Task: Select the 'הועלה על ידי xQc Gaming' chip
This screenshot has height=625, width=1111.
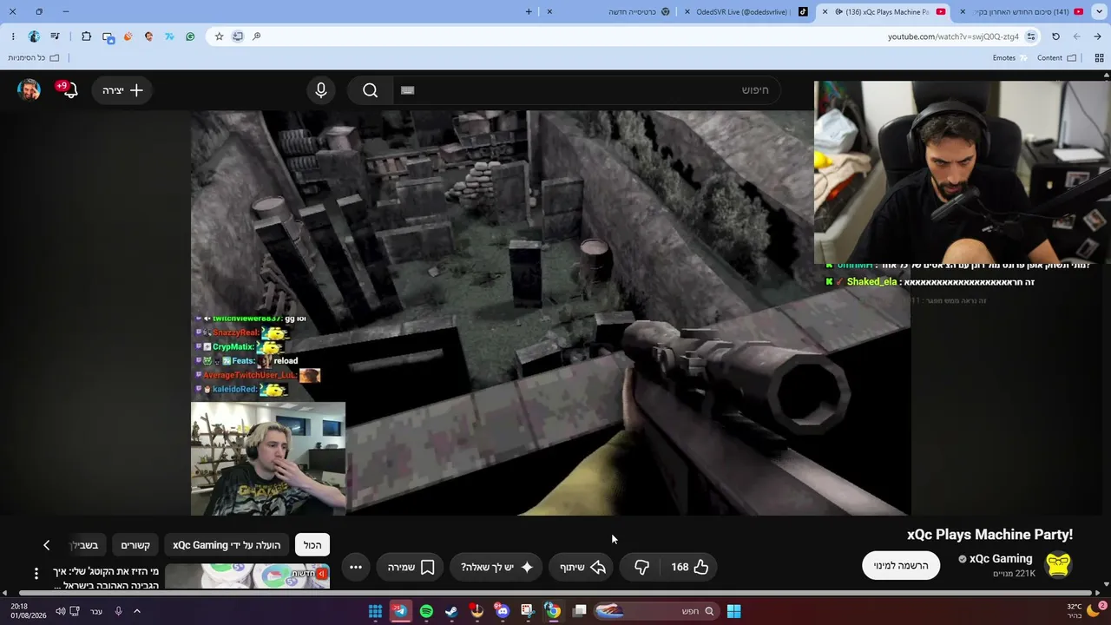Action: [227, 545]
